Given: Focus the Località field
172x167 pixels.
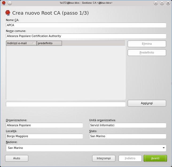Looking at the screenshot, I should (x=44, y=136).
